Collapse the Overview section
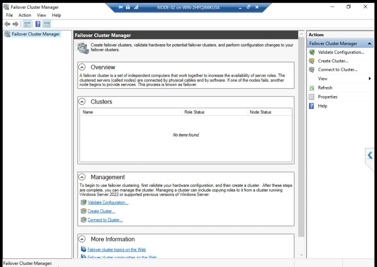 pos(82,67)
